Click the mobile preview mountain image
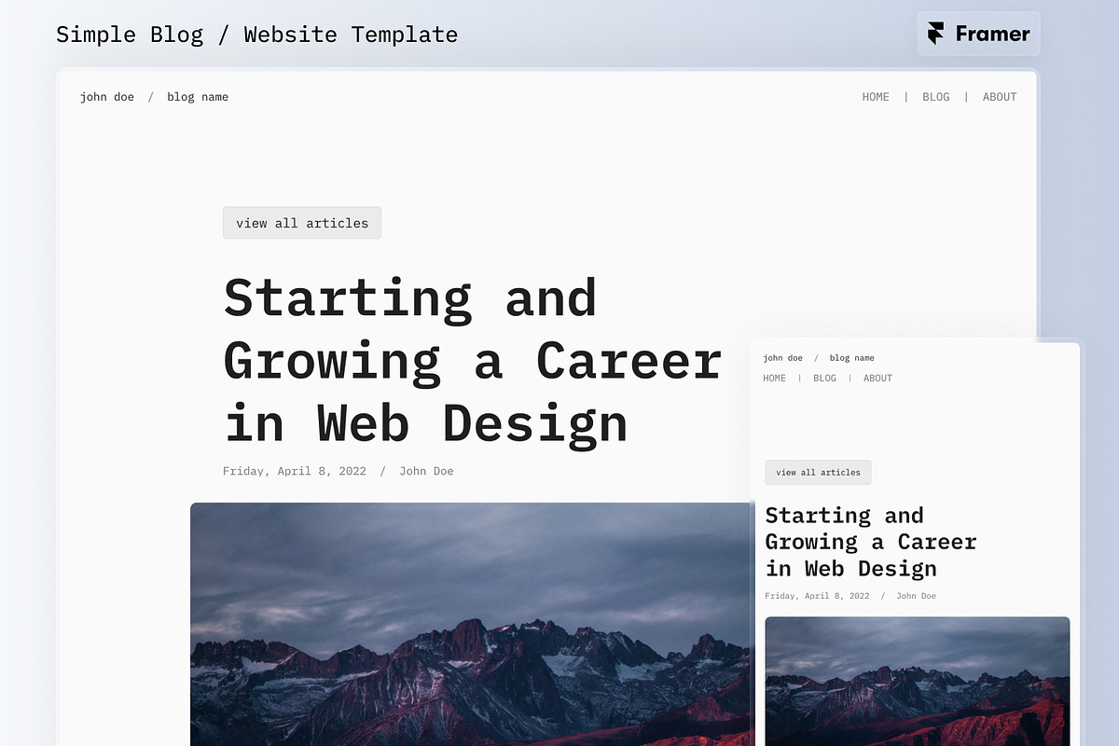The image size is (1119, 746). pyautogui.click(x=917, y=681)
